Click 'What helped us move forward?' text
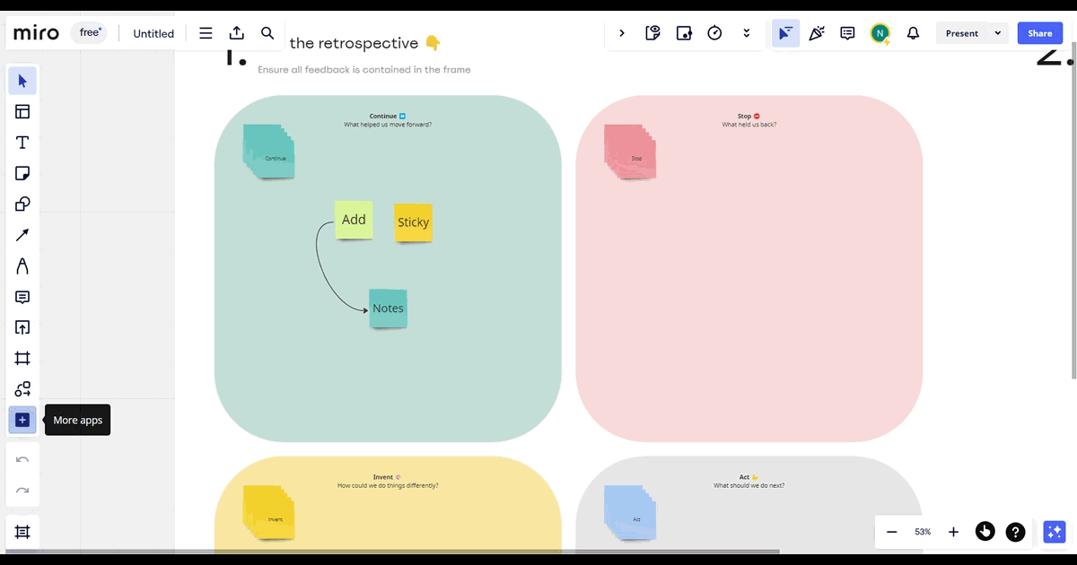 coord(388,125)
